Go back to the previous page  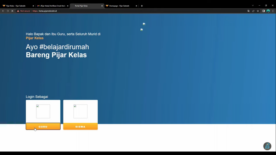(x=3, y=11)
